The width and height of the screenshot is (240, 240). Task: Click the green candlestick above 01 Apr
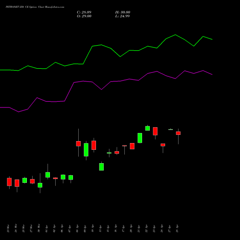(x=48, y=175)
